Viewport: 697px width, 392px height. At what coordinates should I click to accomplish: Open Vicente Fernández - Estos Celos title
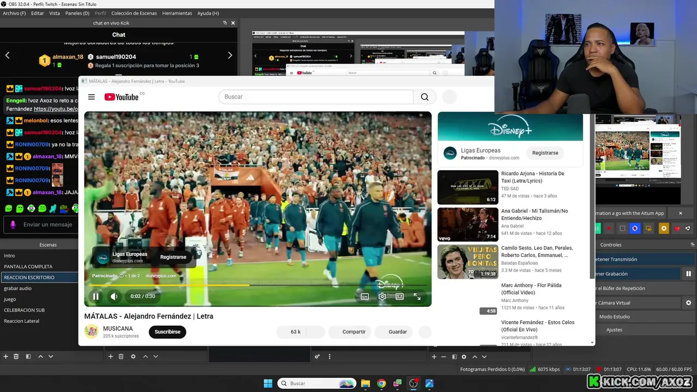click(x=537, y=326)
